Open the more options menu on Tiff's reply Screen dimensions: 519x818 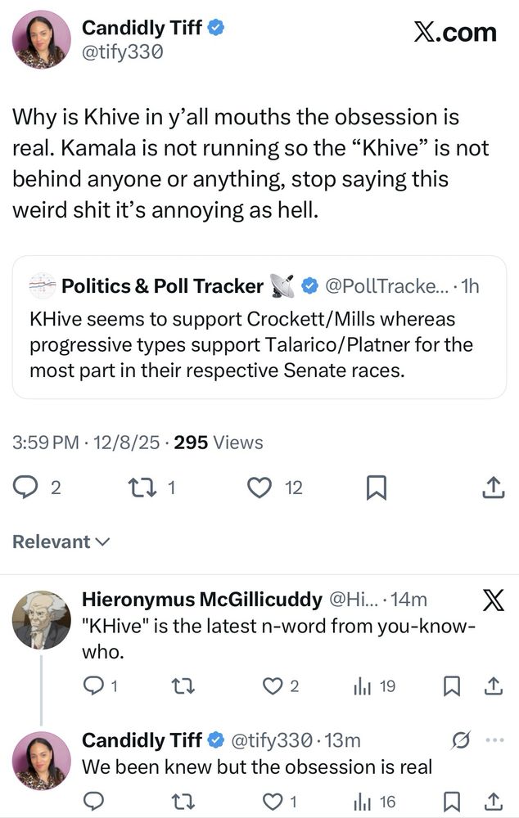(x=494, y=740)
